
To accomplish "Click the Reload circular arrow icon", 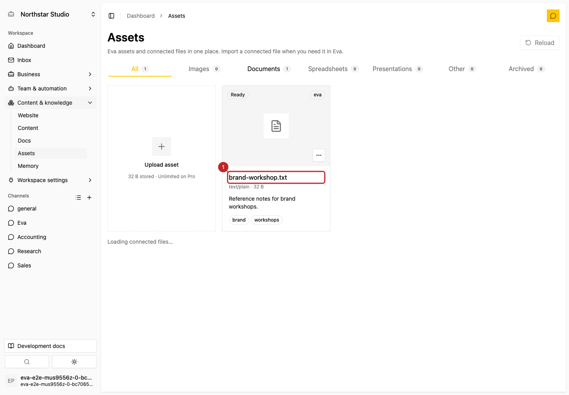I will click(x=528, y=43).
